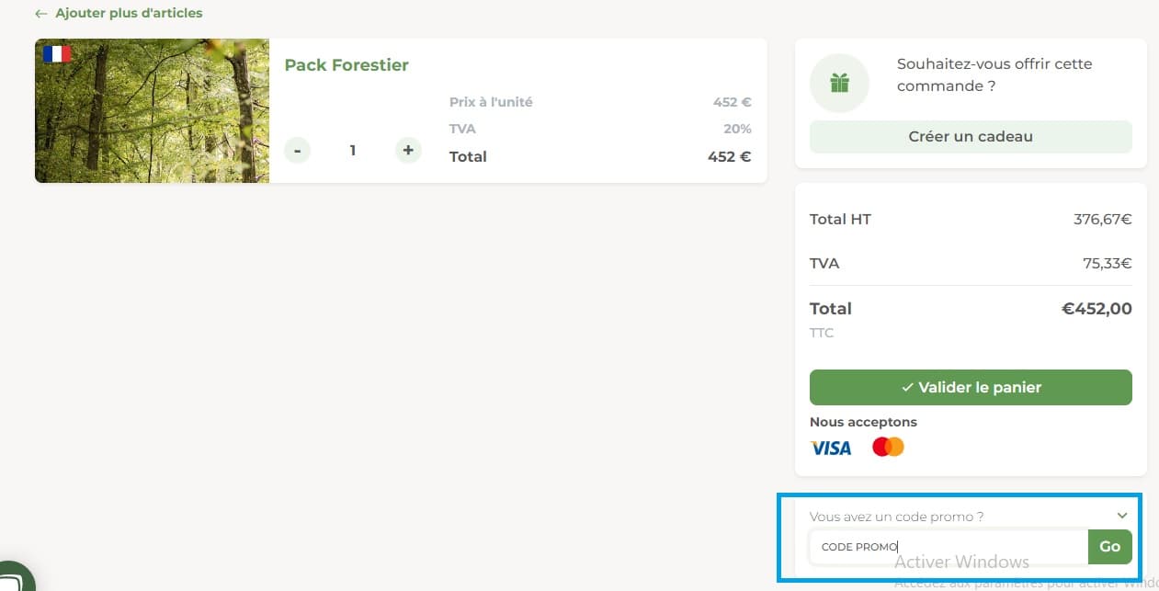The height and width of the screenshot is (591, 1159).
Task: Click the plus button to increase quantity
Action: point(407,150)
